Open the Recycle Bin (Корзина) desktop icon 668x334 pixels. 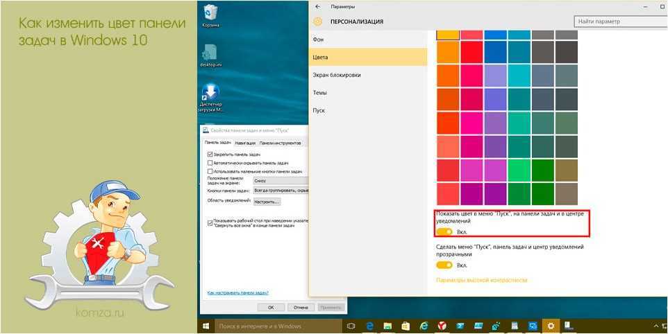pyautogui.click(x=209, y=15)
